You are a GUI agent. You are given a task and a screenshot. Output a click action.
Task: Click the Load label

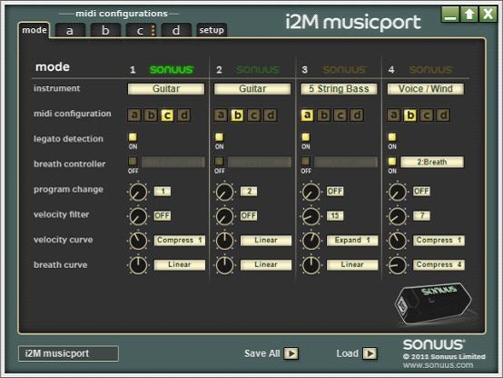point(347,353)
